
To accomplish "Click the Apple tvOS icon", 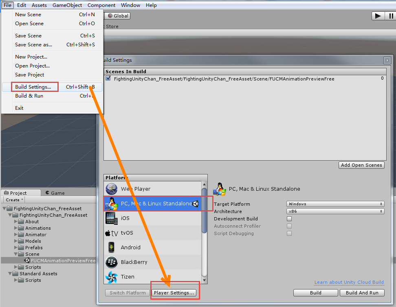I will tap(111, 233).
